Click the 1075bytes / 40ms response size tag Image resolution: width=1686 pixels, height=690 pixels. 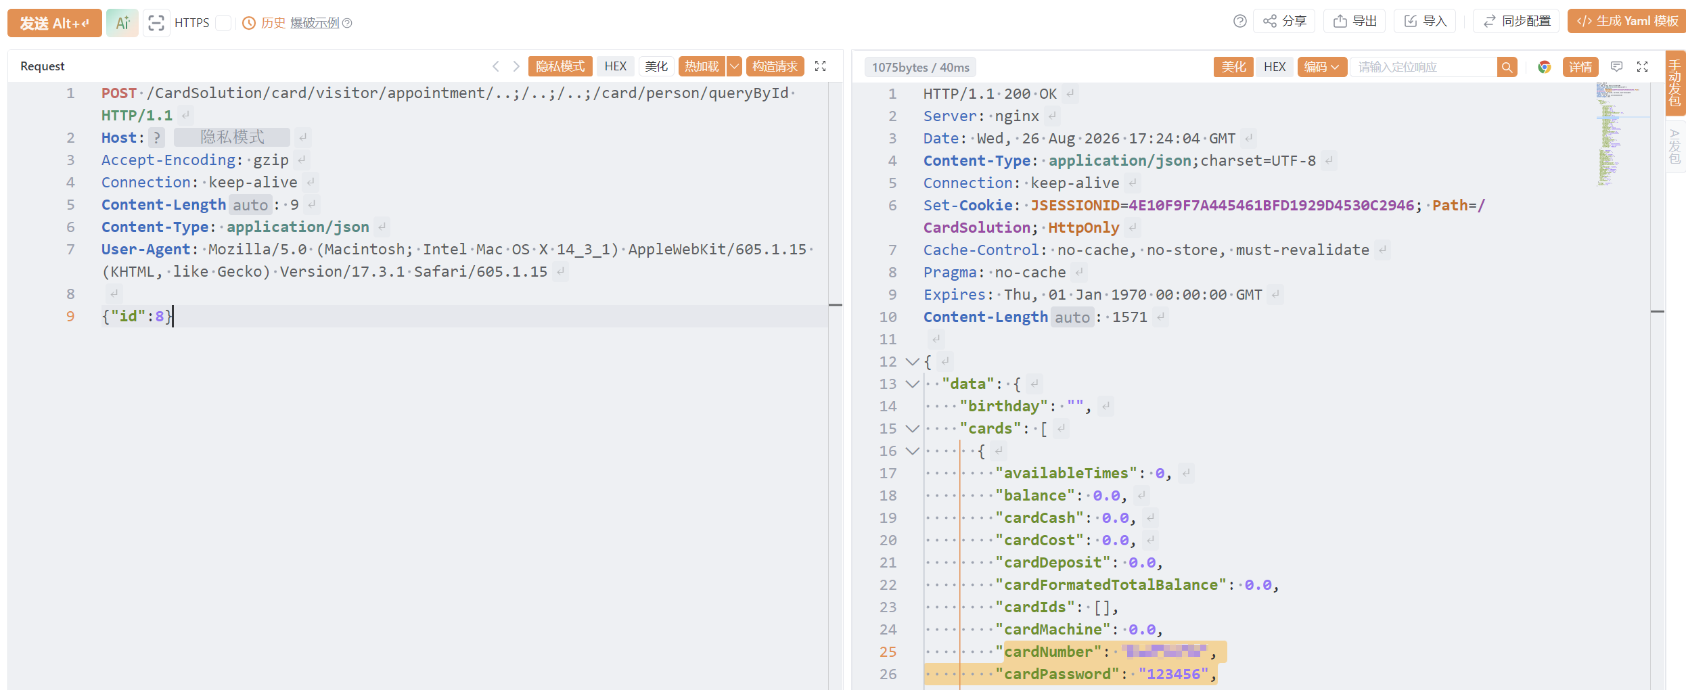(920, 67)
